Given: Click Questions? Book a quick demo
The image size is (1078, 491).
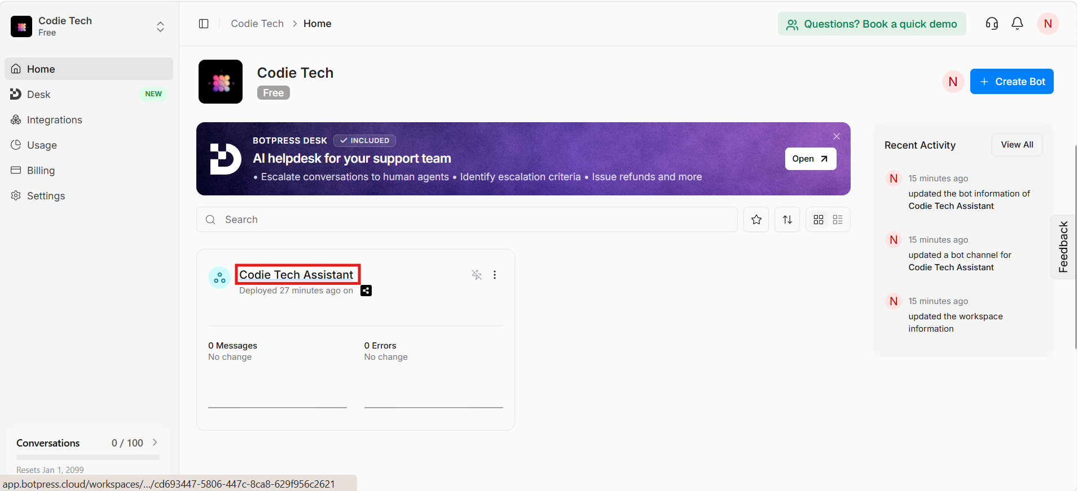Looking at the screenshot, I should click(872, 24).
